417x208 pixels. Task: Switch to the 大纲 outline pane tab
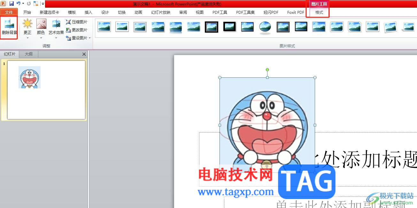coord(29,54)
